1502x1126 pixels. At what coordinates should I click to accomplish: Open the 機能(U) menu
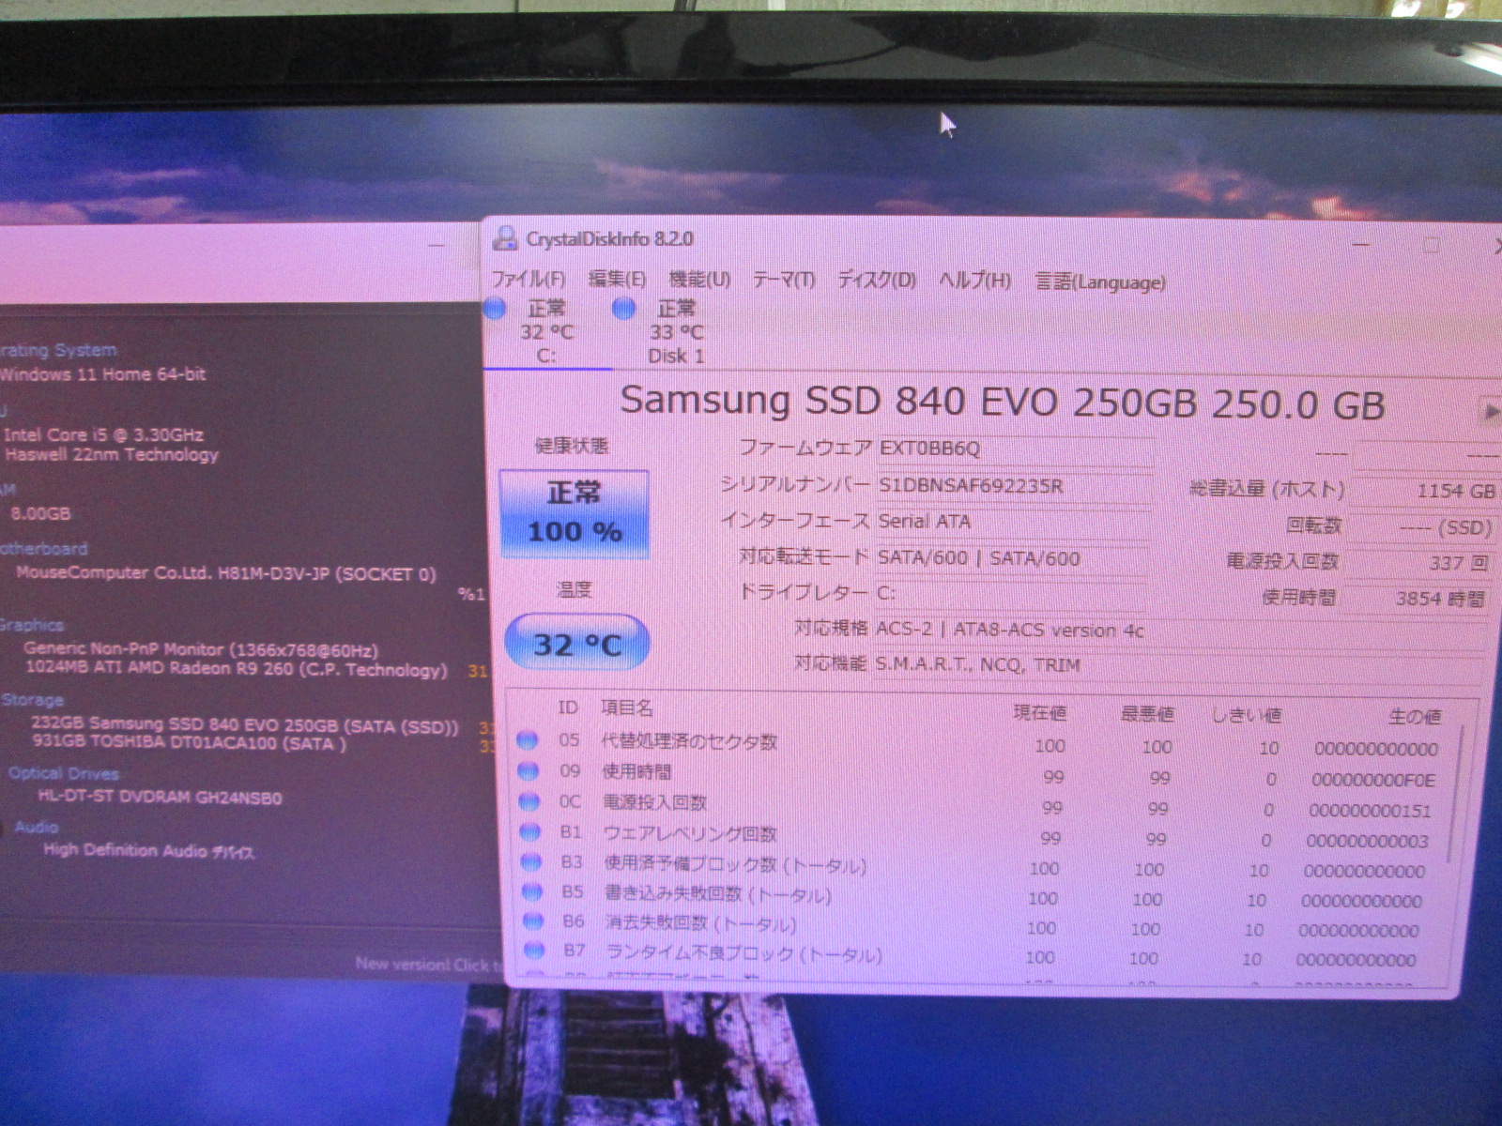click(699, 279)
